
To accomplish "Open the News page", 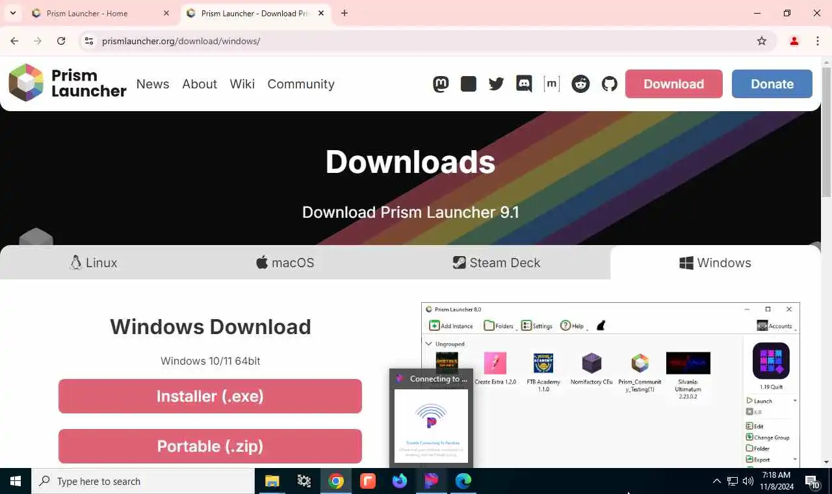I will pyautogui.click(x=153, y=84).
